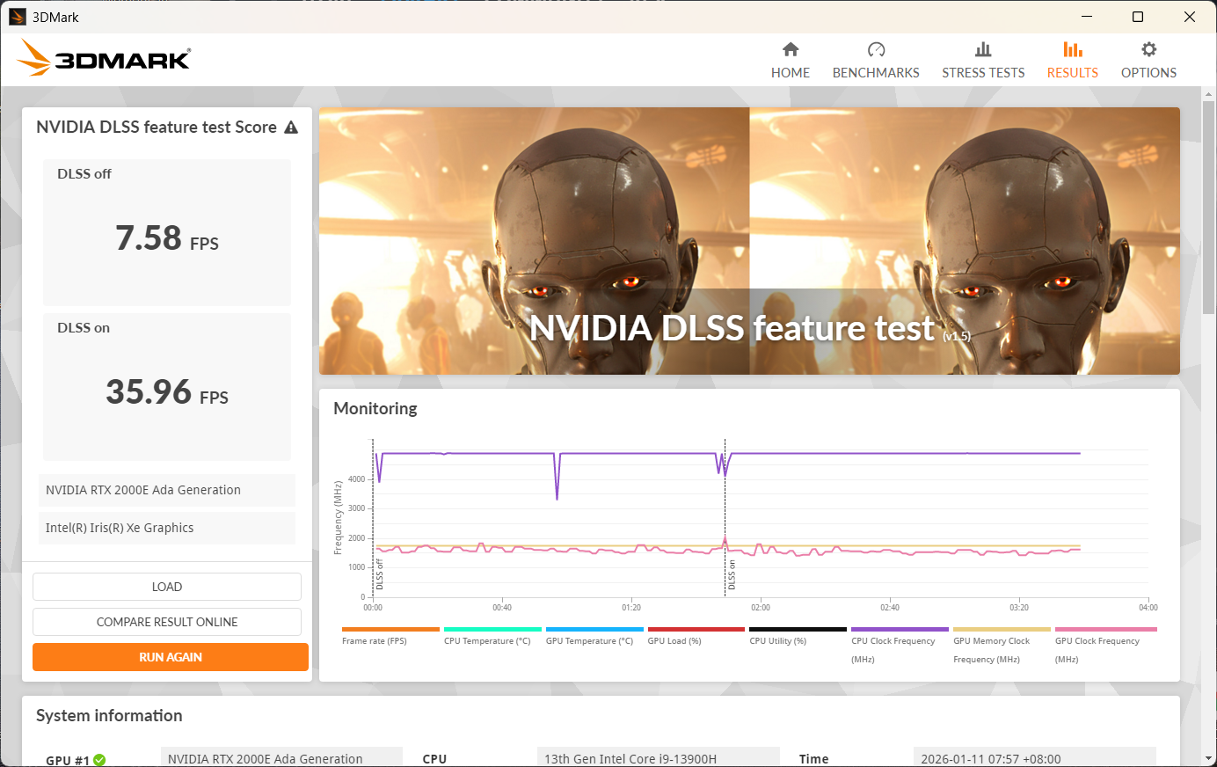Click the COMPARE RESULT ONLINE button
The image size is (1217, 767).
(167, 622)
